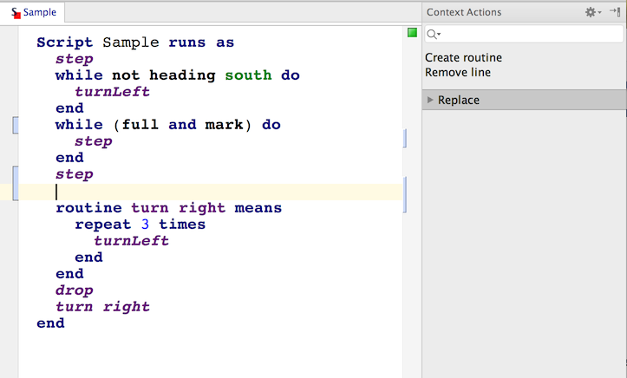Click 'routine turn right means' declaration line
Viewport: 627px width, 378px height.
168,208
